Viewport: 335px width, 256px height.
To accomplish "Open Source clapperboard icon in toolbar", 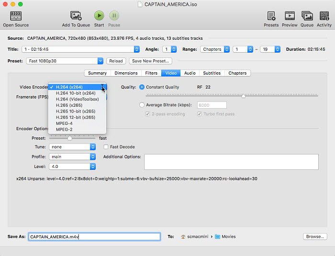I will (16, 16).
